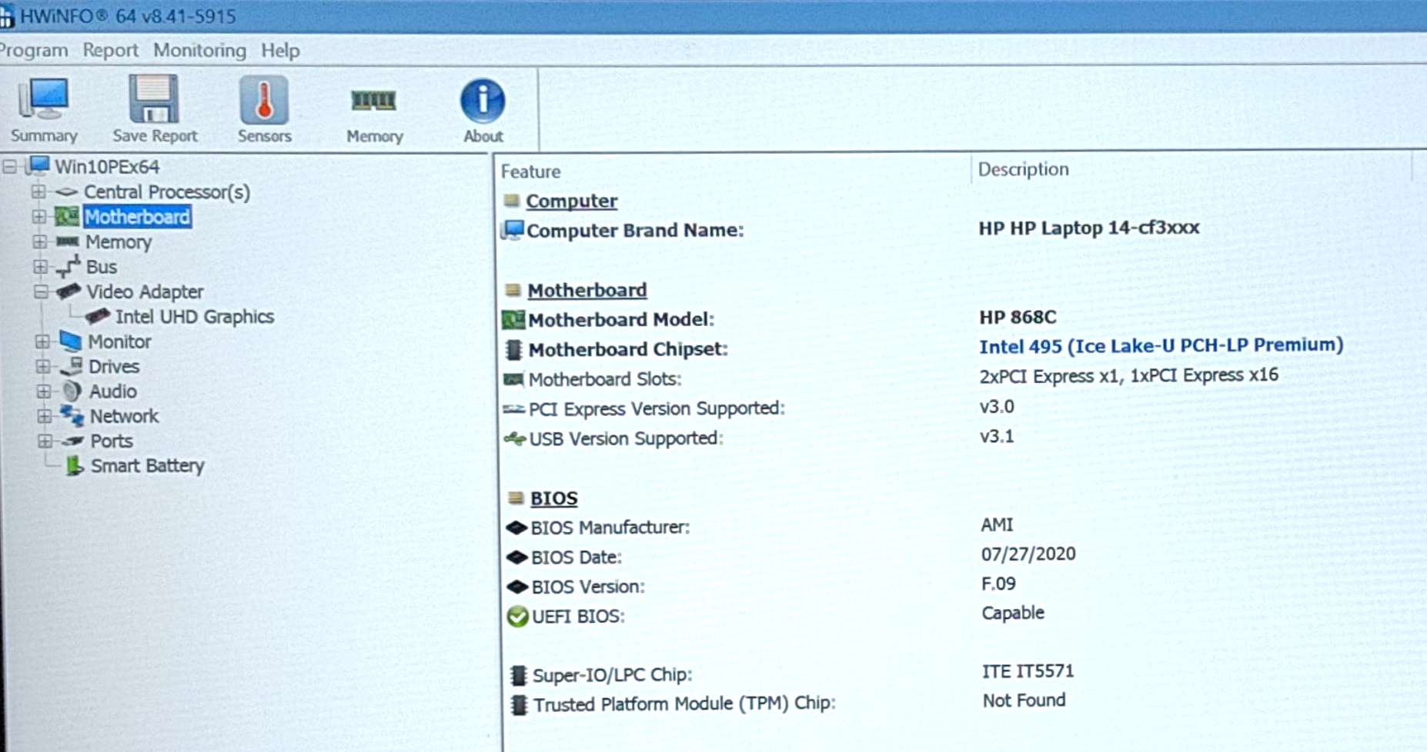The height and width of the screenshot is (752, 1427).
Task: Click the USB Version Supported icon
Action: pyautogui.click(x=514, y=439)
